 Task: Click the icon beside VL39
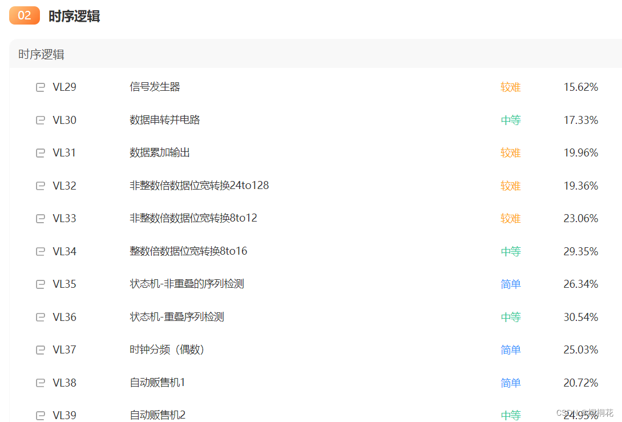point(41,416)
